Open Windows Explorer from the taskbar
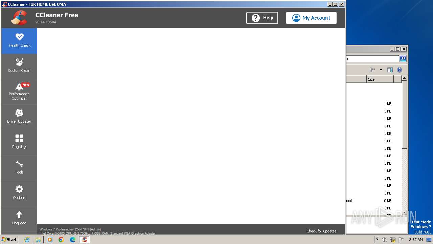433x244 pixels. click(x=38, y=240)
